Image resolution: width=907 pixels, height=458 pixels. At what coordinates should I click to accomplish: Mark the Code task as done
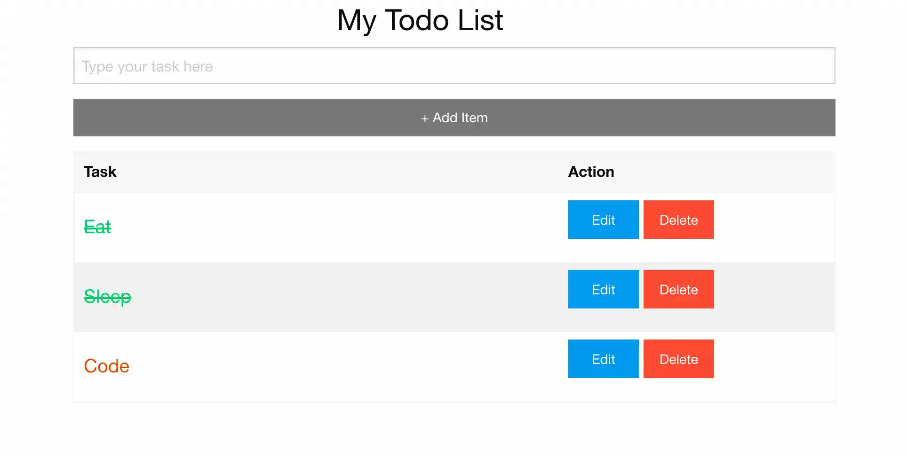(x=106, y=366)
